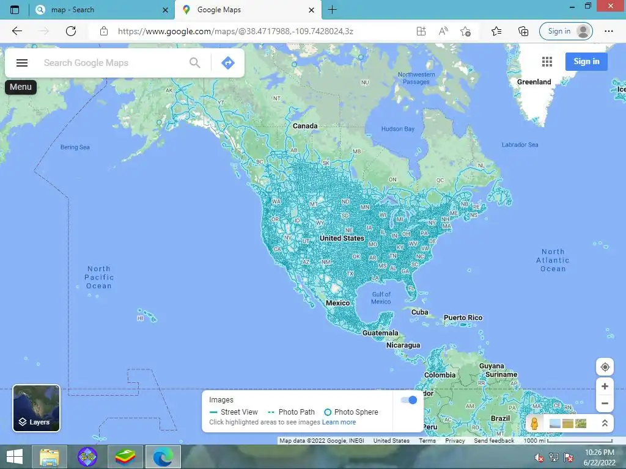Image resolution: width=626 pixels, height=469 pixels.
Task: Select the Pegman Street View figure
Action: [x=534, y=423]
